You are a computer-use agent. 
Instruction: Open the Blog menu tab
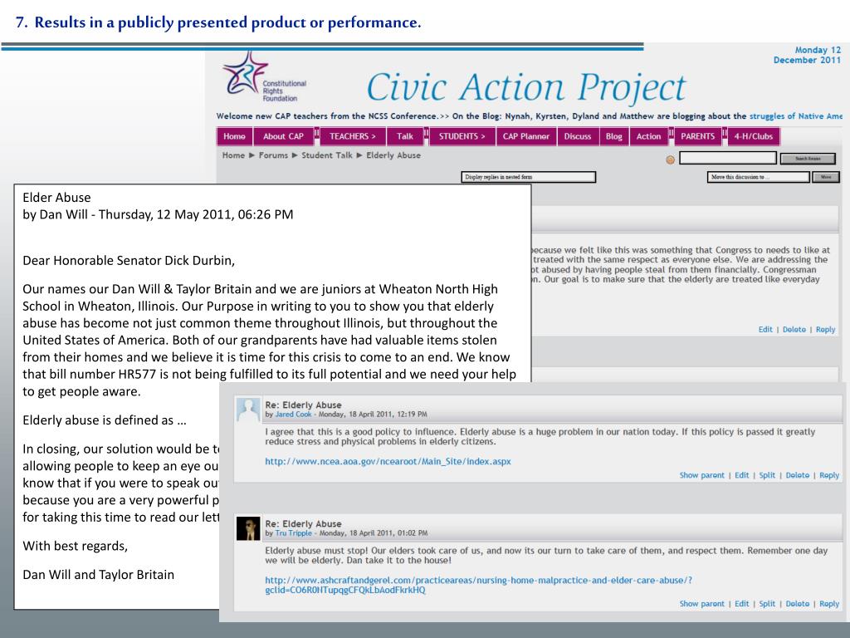click(613, 136)
